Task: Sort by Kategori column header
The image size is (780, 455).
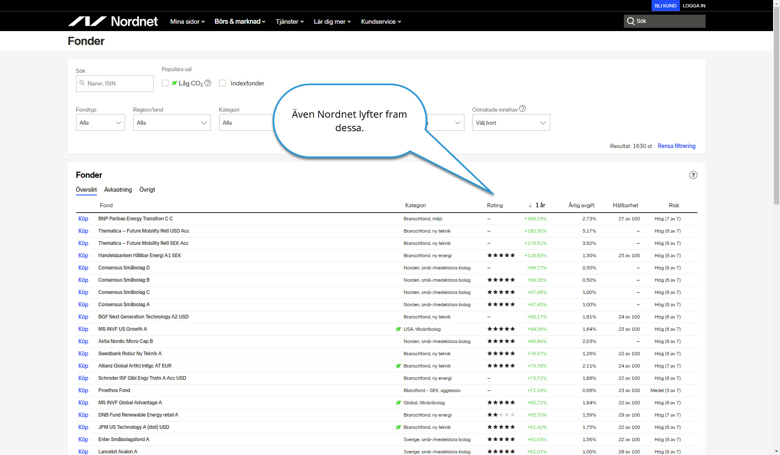Action: 415,205
